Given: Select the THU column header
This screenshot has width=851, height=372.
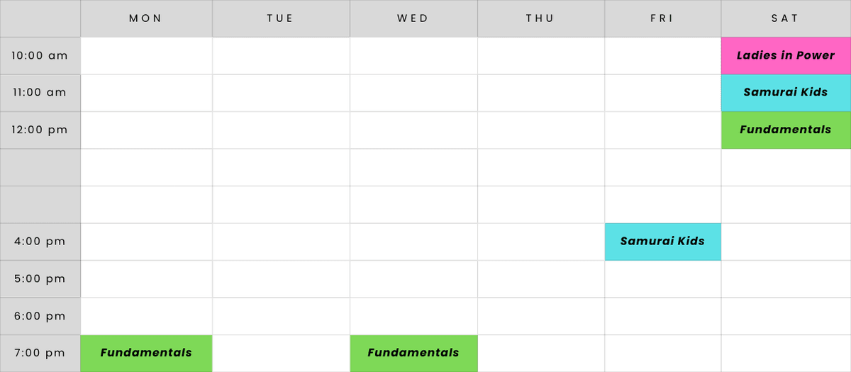Looking at the screenshot, I should click(x=540, y=18).
